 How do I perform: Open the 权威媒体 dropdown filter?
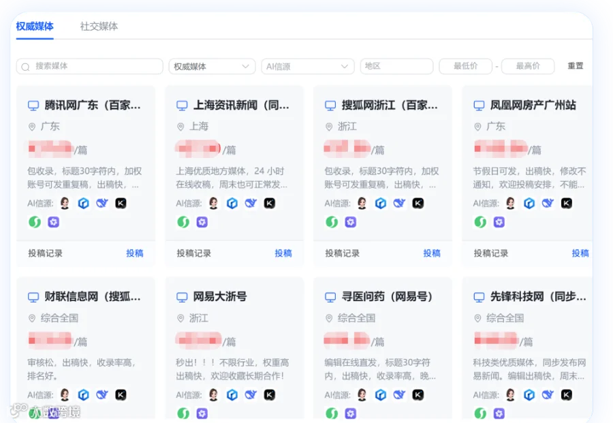212,66
